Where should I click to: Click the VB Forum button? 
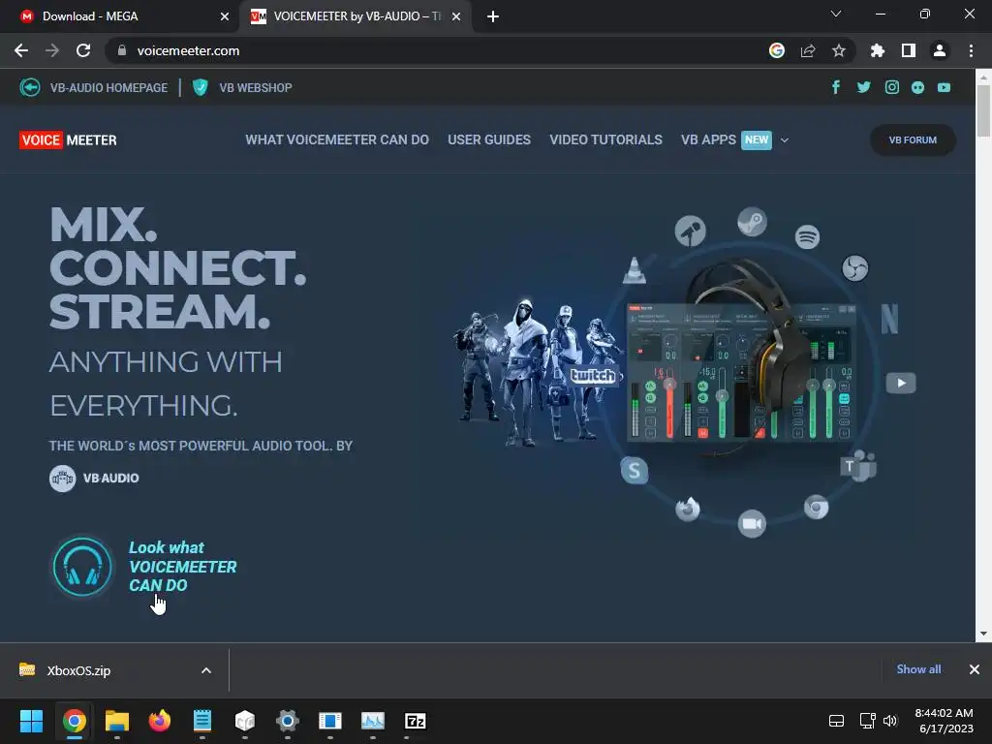click(x=913, y=139)
